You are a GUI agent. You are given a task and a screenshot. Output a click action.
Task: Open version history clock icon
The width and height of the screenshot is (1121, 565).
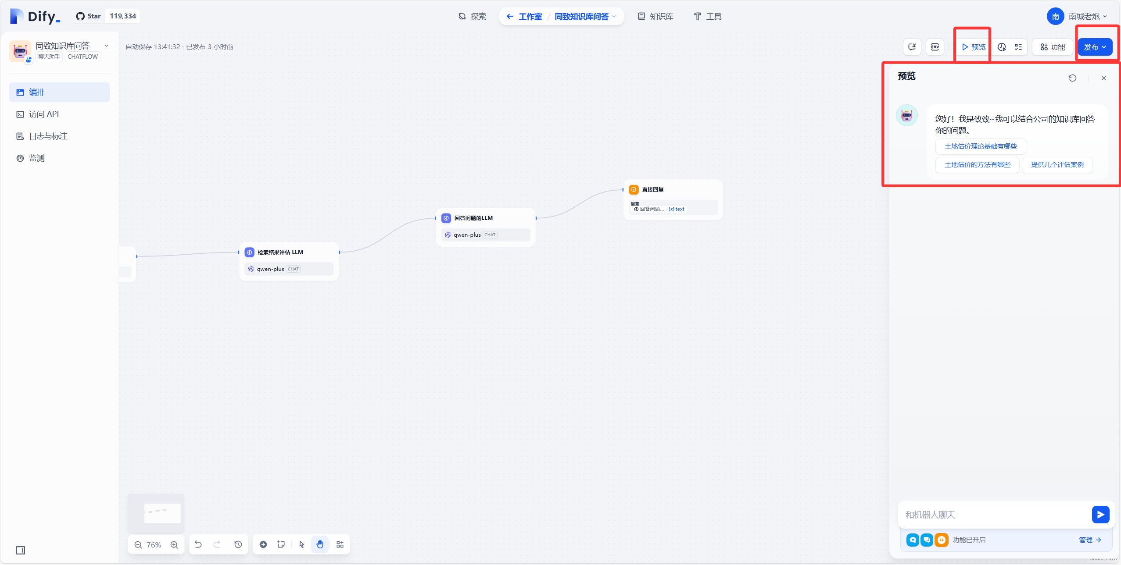[238, 544]
